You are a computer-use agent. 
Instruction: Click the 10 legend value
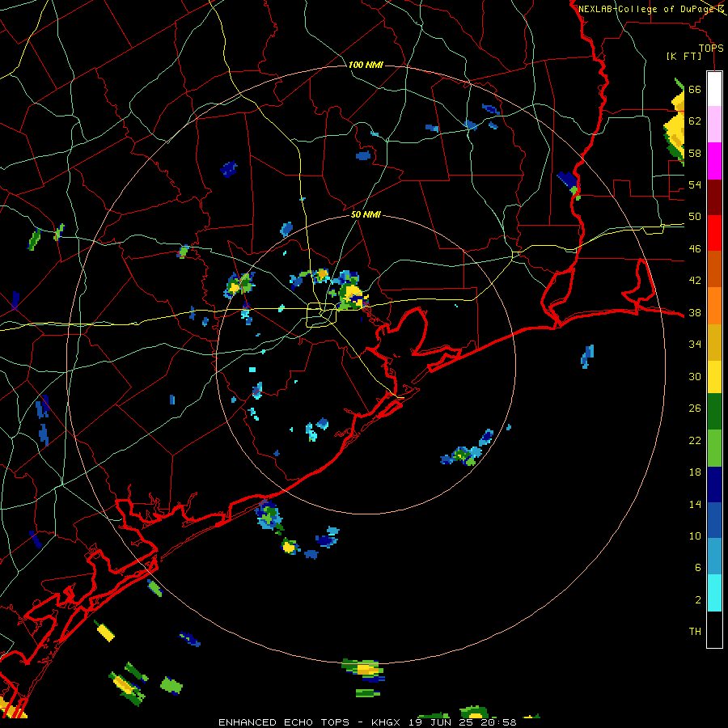[x=695, y=536]
